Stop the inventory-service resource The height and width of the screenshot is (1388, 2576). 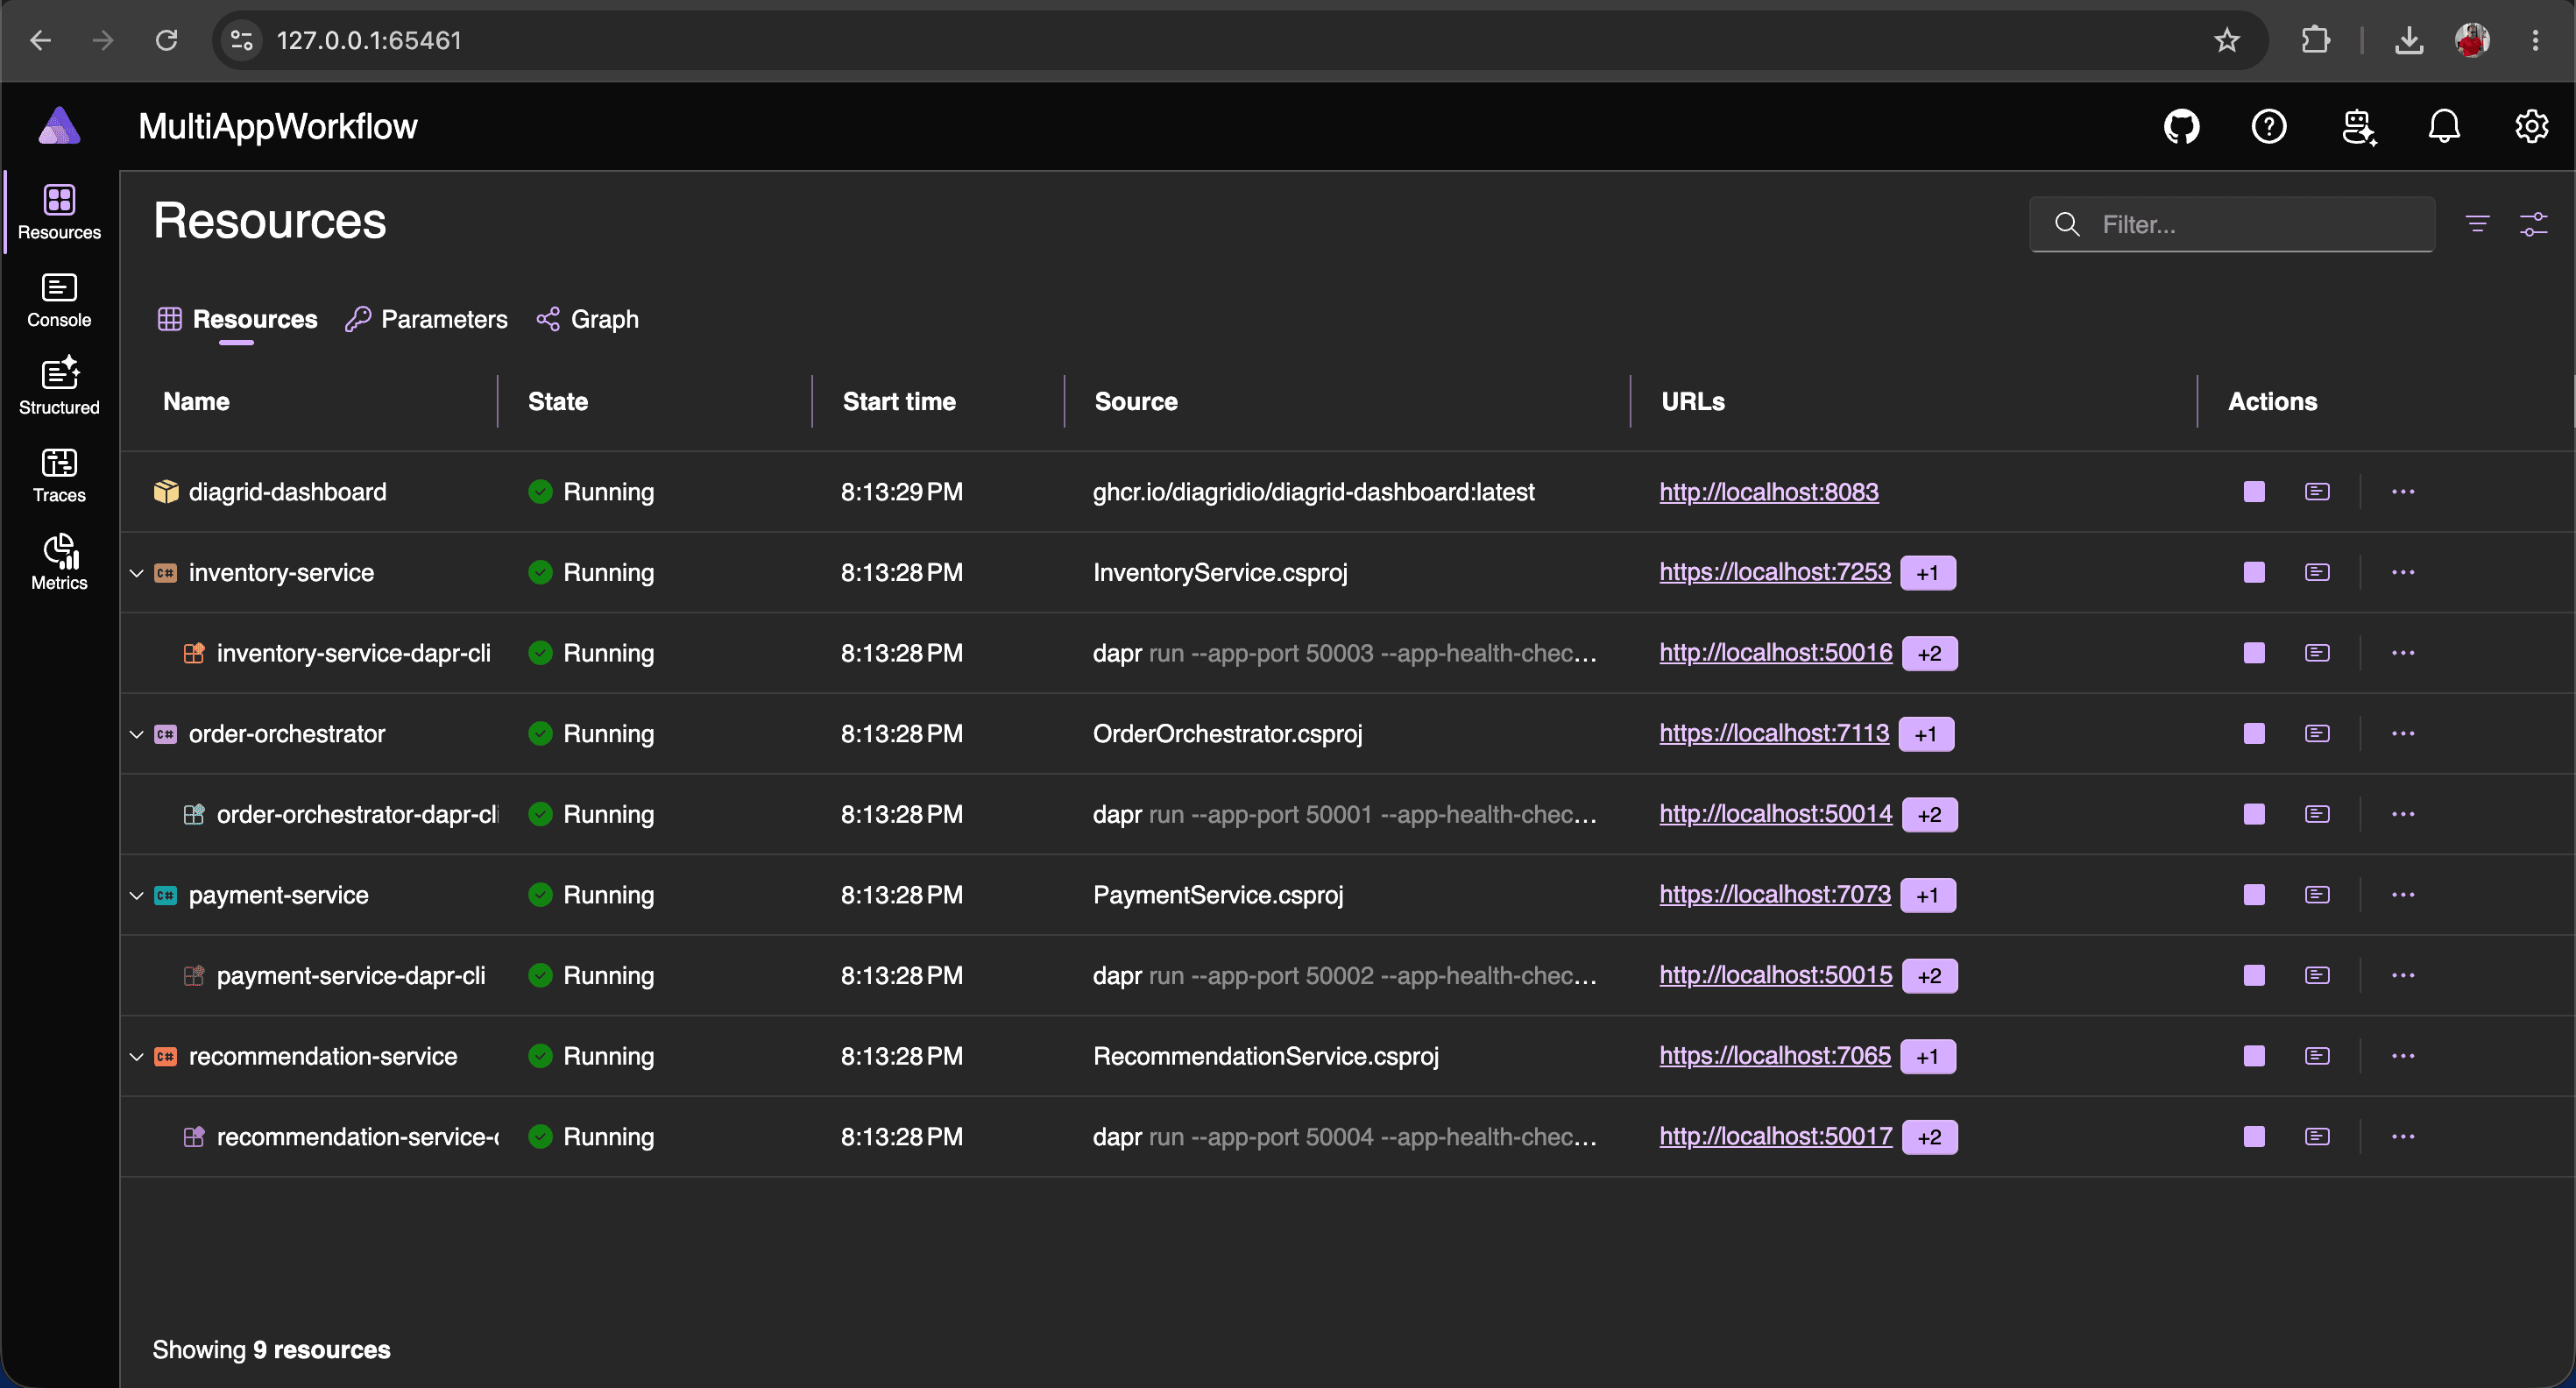tap(2254, 572)
